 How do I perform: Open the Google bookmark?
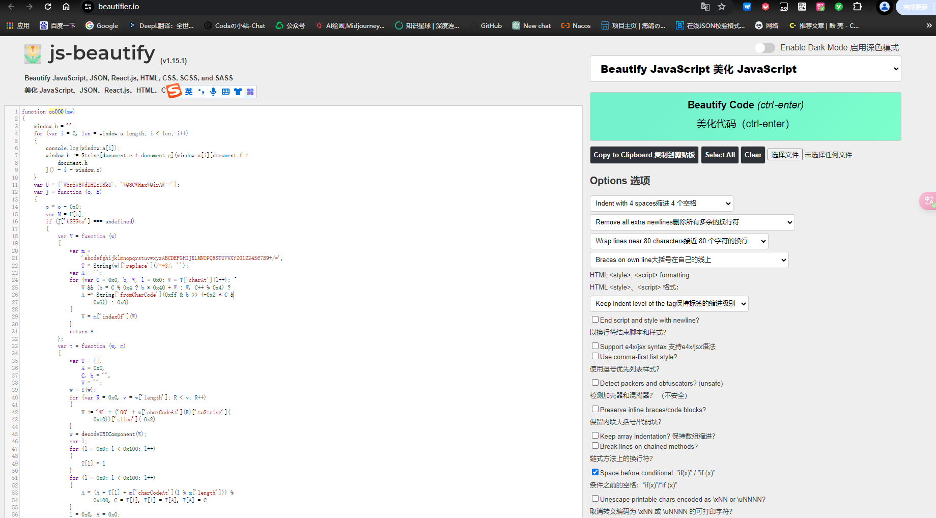[x=102, y=25]
